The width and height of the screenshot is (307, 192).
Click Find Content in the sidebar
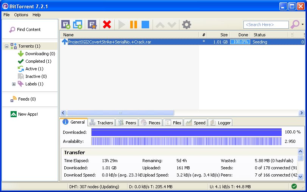[25, 29]
